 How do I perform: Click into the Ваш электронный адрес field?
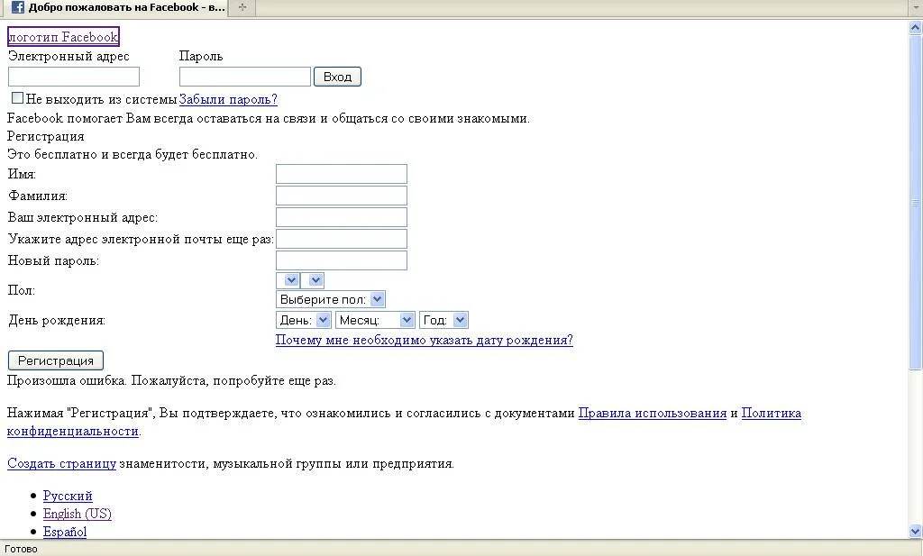pyautogui.click(x=342, y=217)
